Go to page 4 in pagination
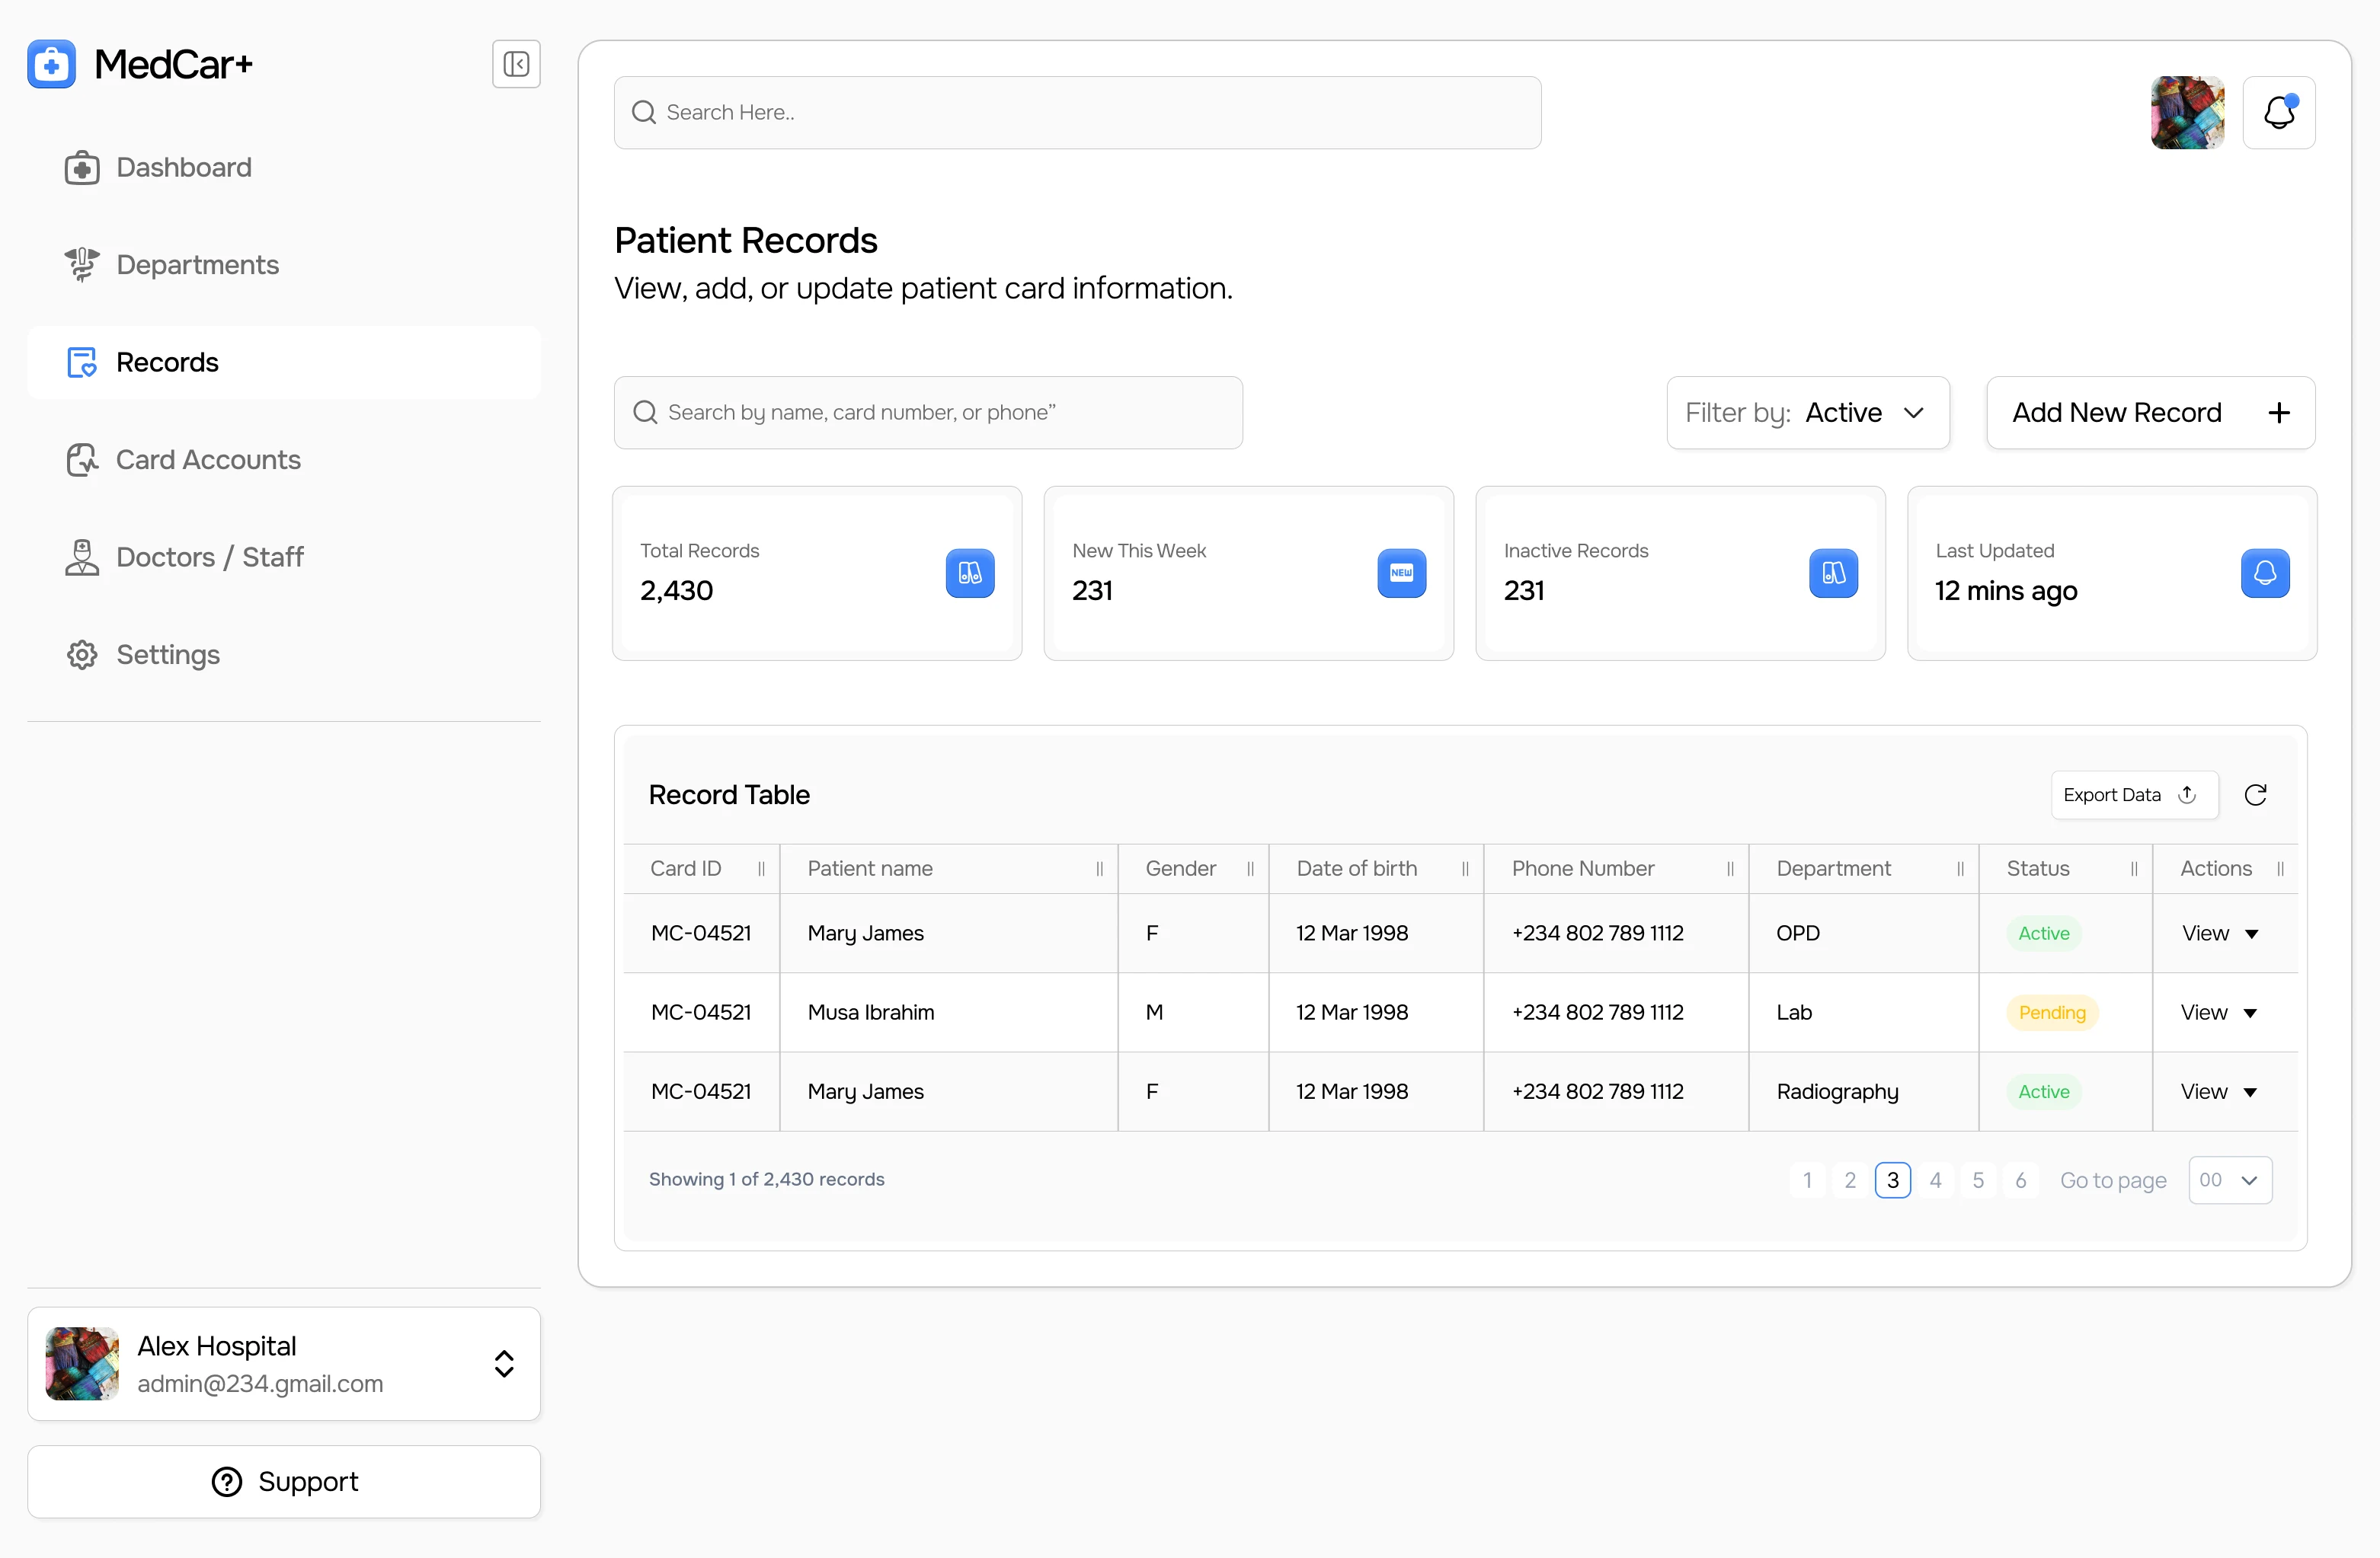 click(x=1935, y=1180)
